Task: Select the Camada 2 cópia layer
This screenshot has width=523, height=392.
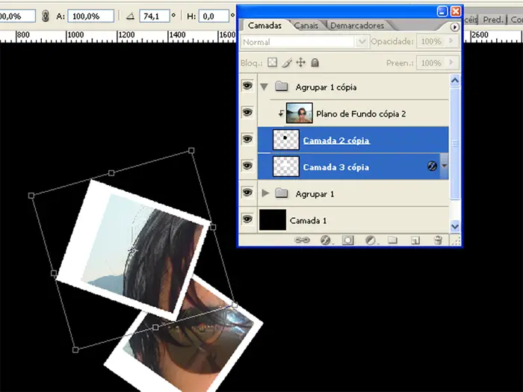Action: click(x=336, y=140)
